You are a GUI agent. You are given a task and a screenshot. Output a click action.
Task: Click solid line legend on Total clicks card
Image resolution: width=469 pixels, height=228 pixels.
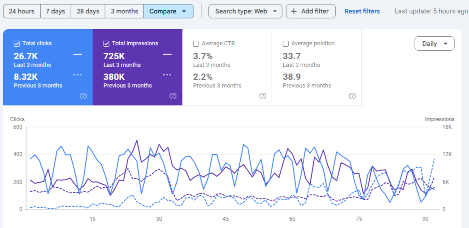pyautogui.click(x=78, y=54)
